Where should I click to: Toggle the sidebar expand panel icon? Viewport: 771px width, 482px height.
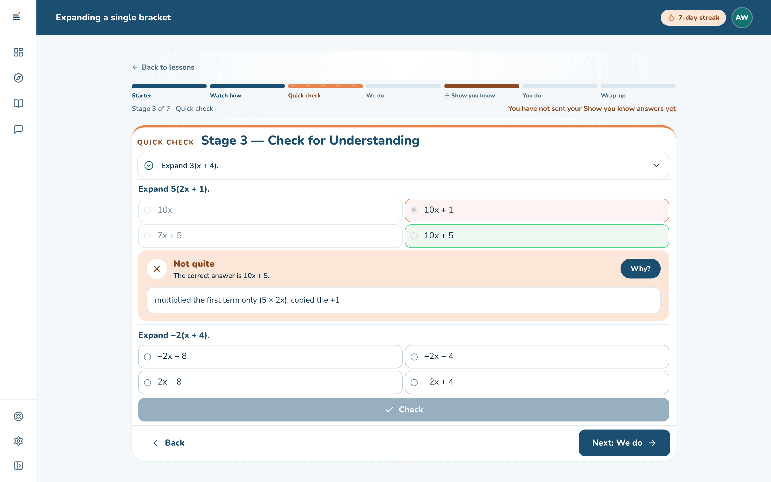tap(18, 466)
